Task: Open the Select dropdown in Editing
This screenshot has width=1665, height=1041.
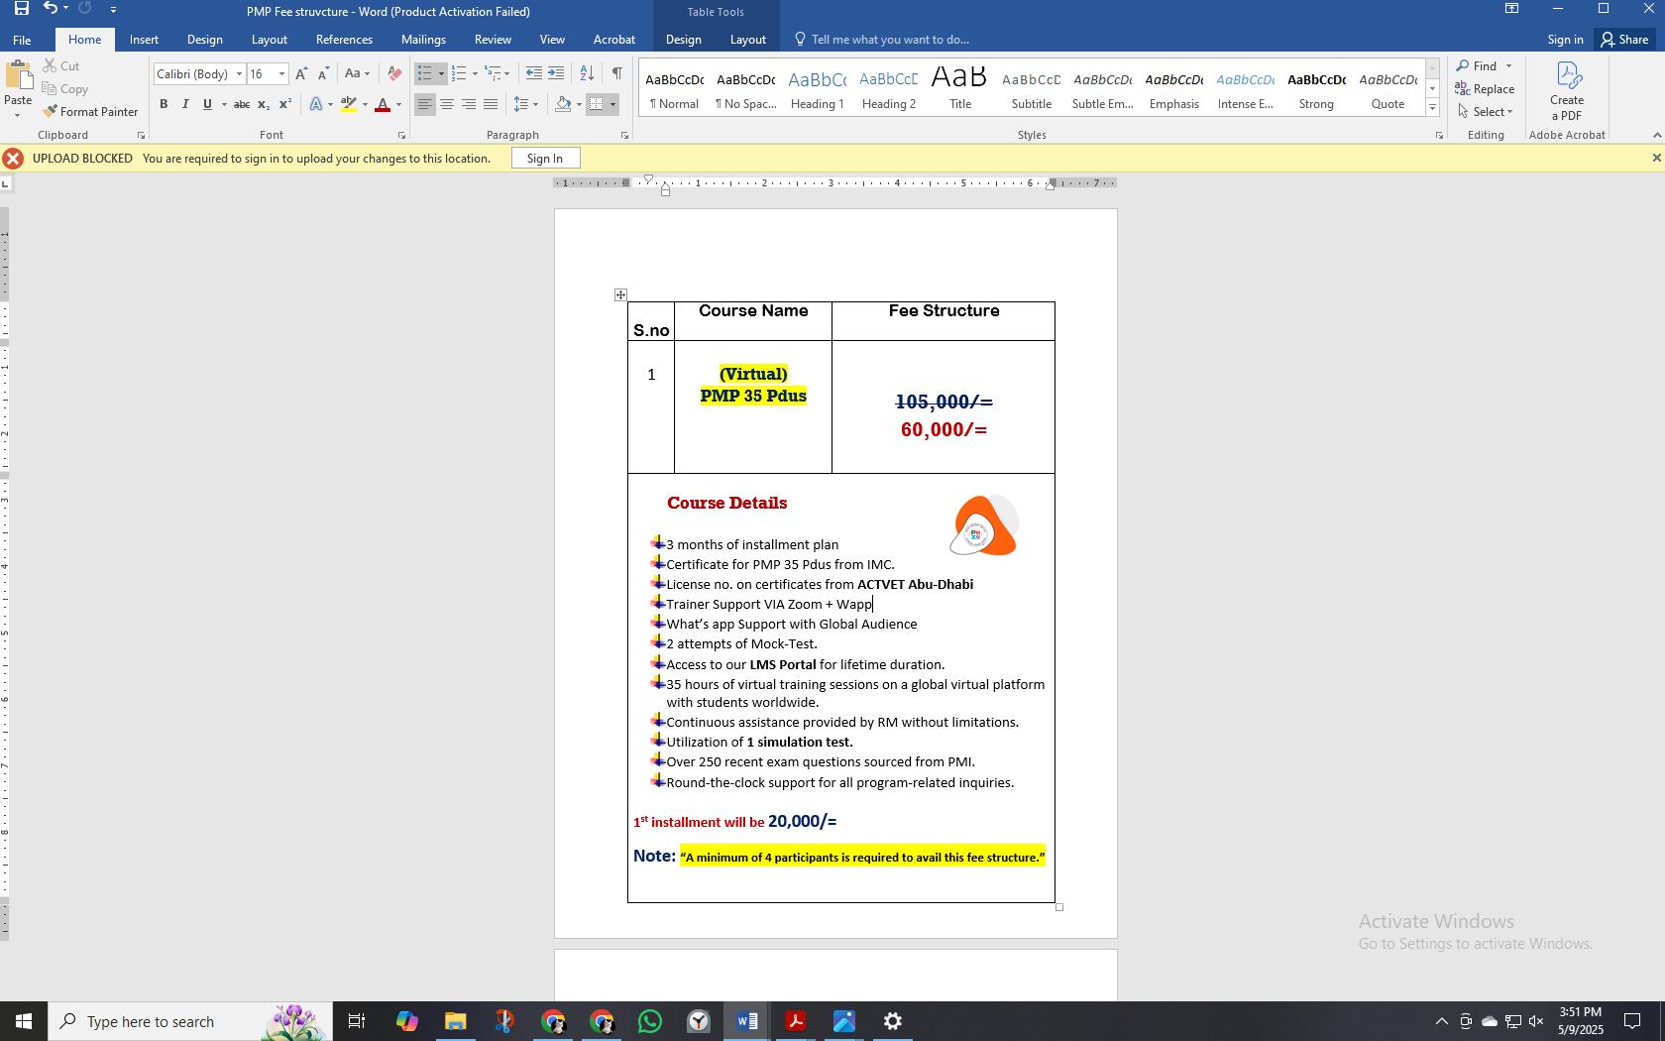Action: (1486, 111)
